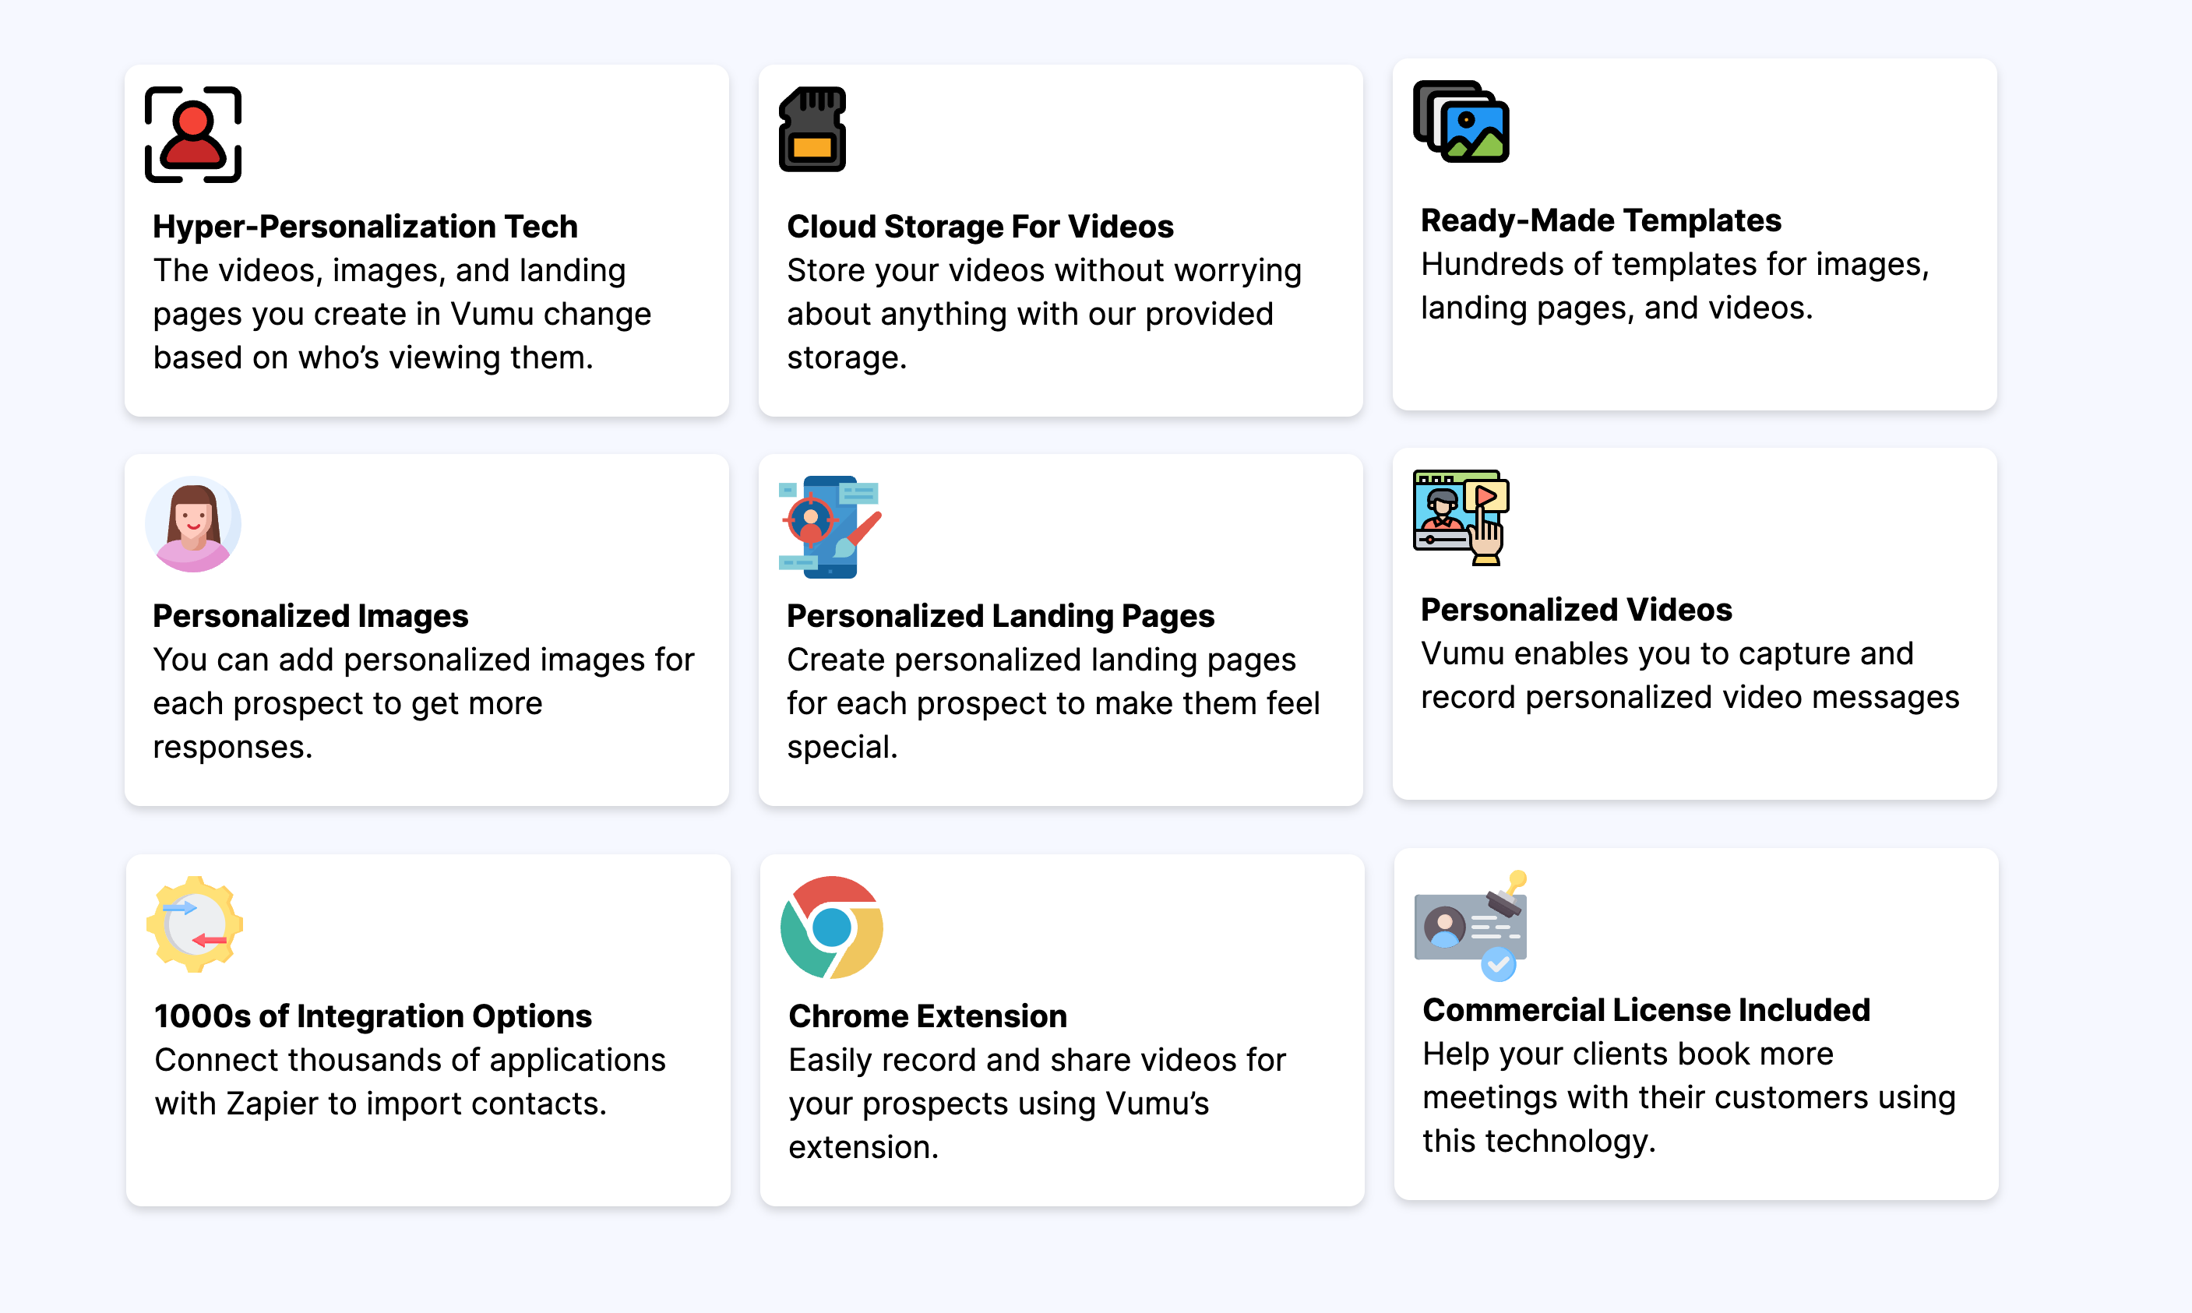This screenshot has height=1313, width=2192.
Task: Select the Hyper-Personalization Tech heading
Action: (365, 227)
